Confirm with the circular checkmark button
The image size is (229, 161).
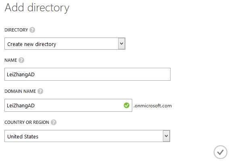click(221, 152)
